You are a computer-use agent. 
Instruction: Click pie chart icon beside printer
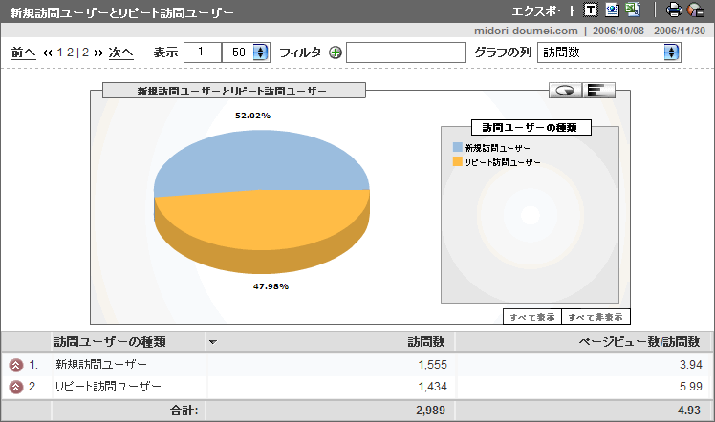pos(696,11)
